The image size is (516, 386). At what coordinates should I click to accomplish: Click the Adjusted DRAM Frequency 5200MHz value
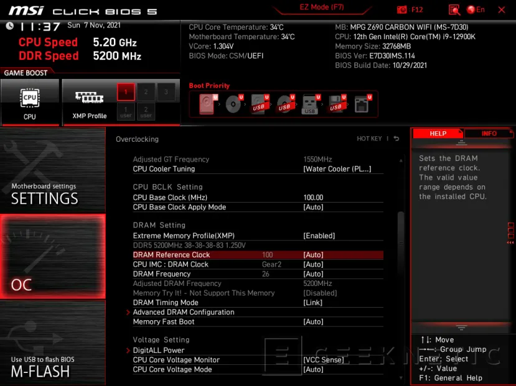(317, 283)
